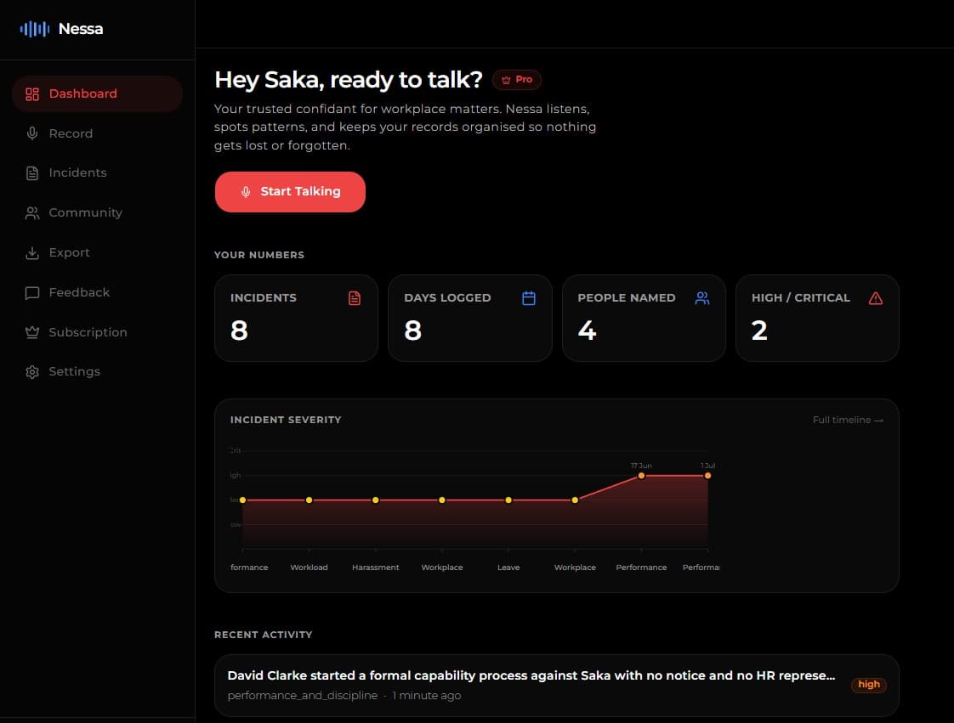954x723 pixels.
Task: Open the Feedback page
Action: pos(97,292)
